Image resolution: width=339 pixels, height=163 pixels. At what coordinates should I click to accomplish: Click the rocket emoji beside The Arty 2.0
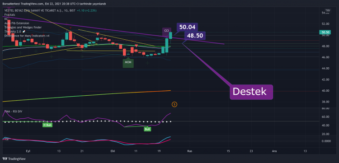point(24,32)
